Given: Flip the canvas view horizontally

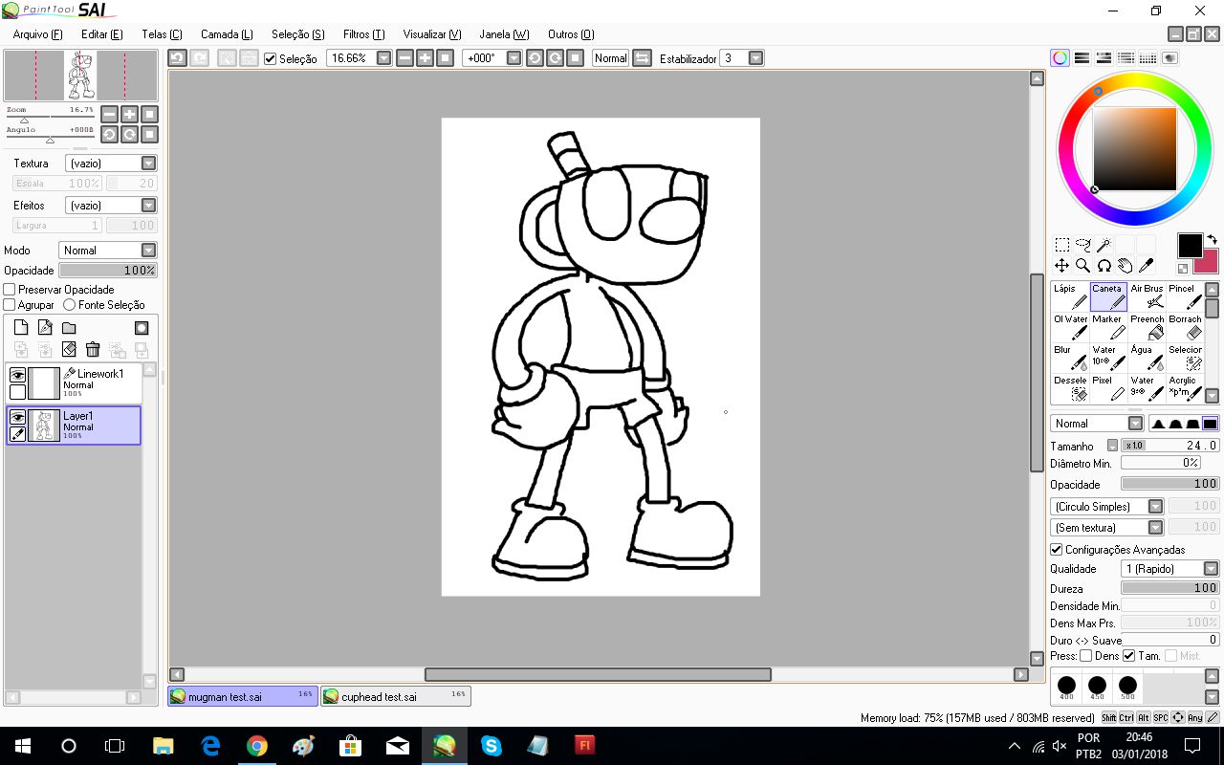Looking at the screenshot, I should tap(642, 58).
